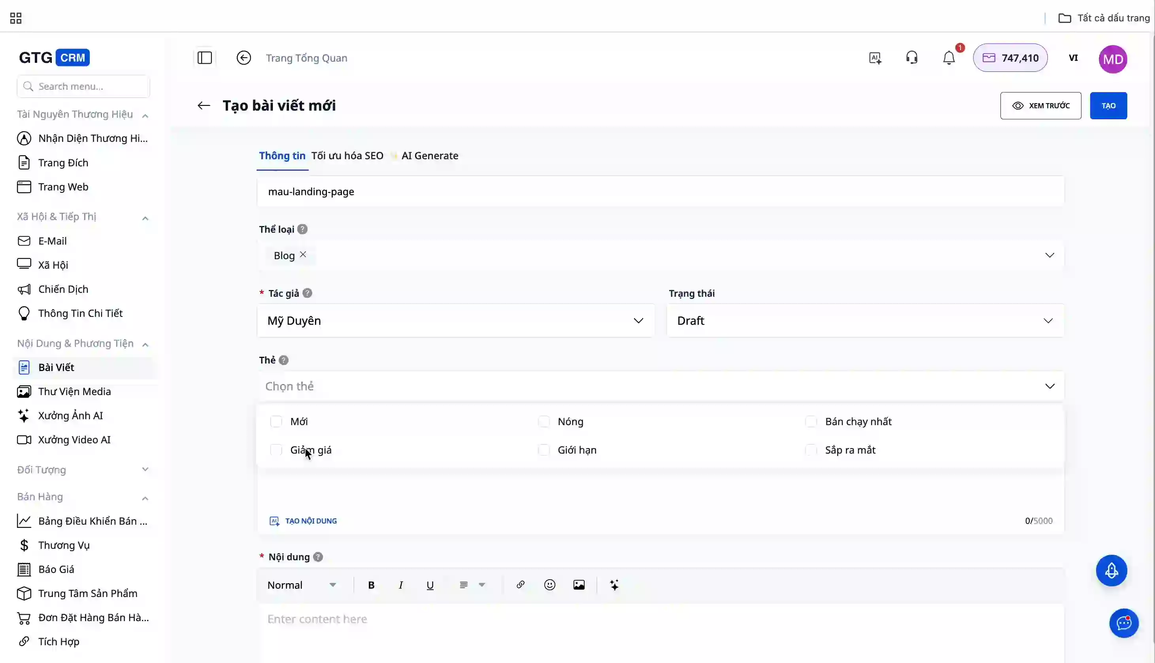Open the chat bubble floating button

click(x=1123, y=622)
